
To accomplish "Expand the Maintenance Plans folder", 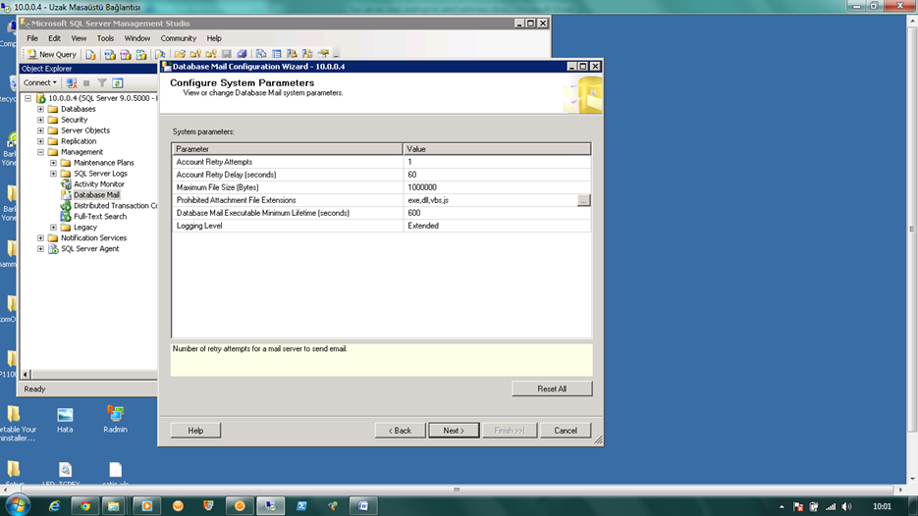I will click(x=53, y=163).
